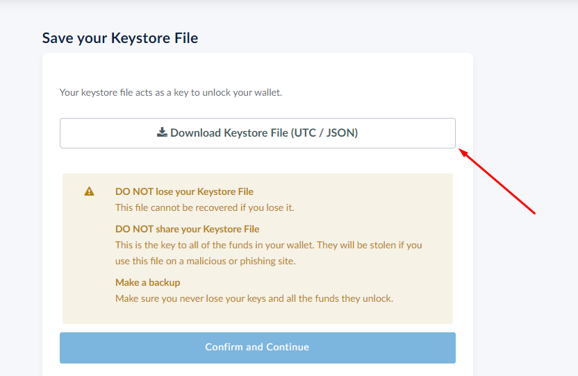Click the 'acts as a key to unlock' sentence

tap(171, 92)
